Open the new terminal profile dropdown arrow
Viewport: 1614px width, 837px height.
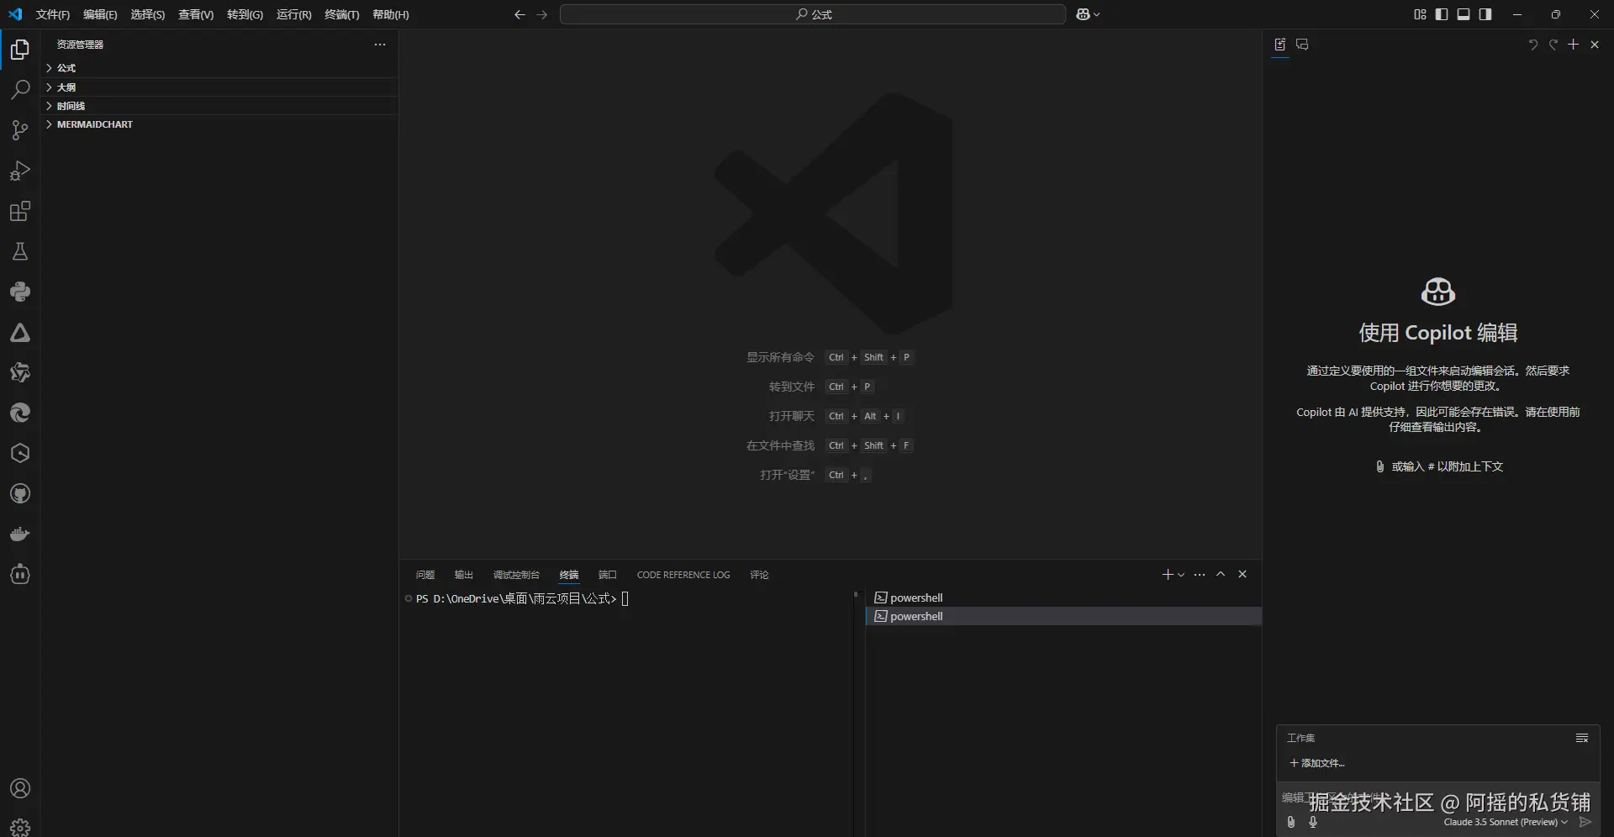[x=1181, y=575]
